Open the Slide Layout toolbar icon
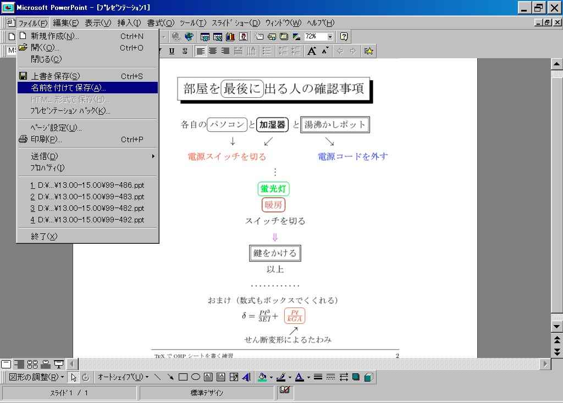563x403 pixels. 272,37
